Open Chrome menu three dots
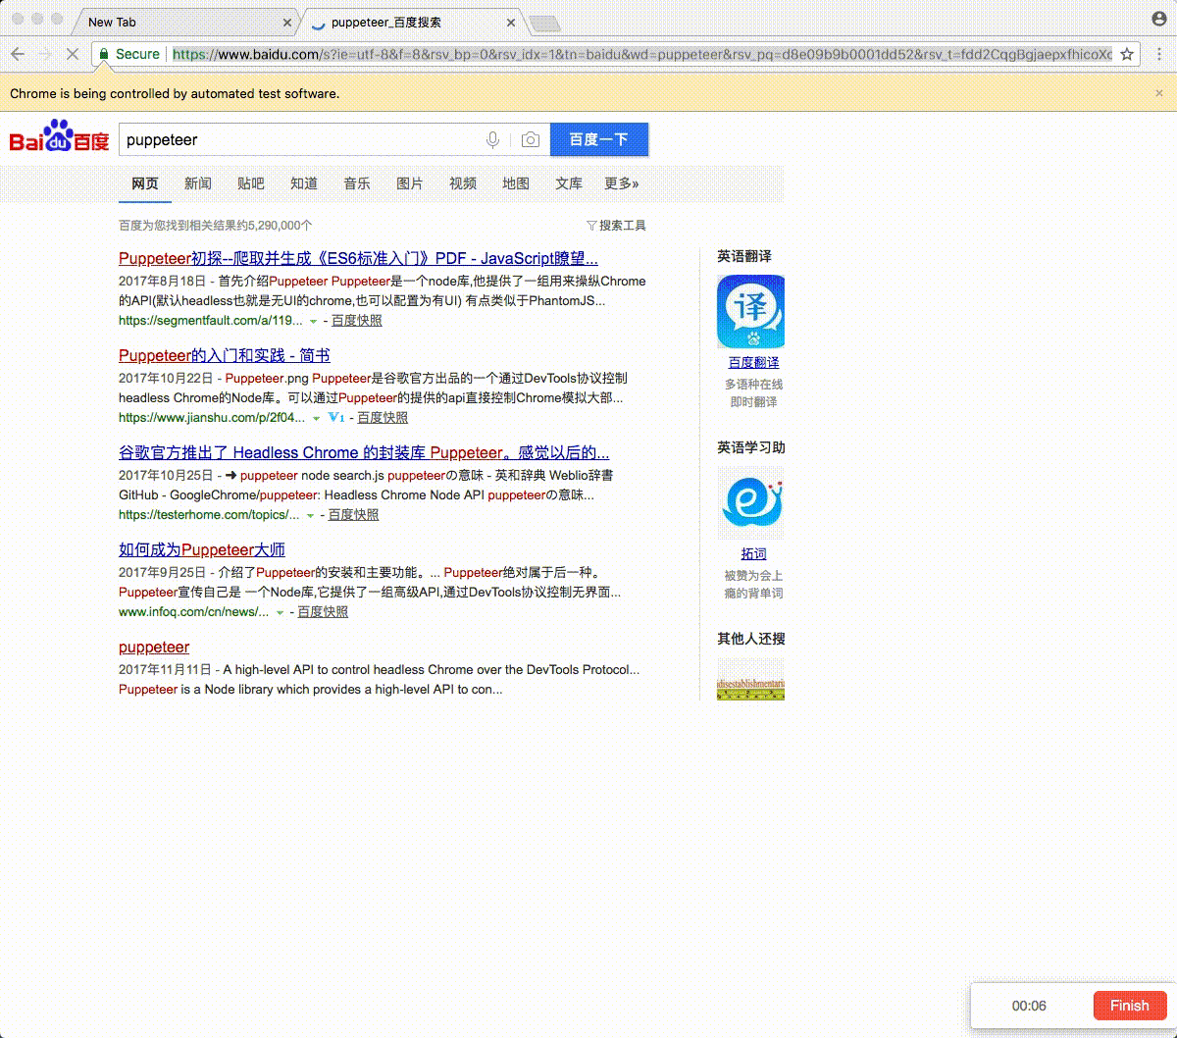 pos(1157,54)
